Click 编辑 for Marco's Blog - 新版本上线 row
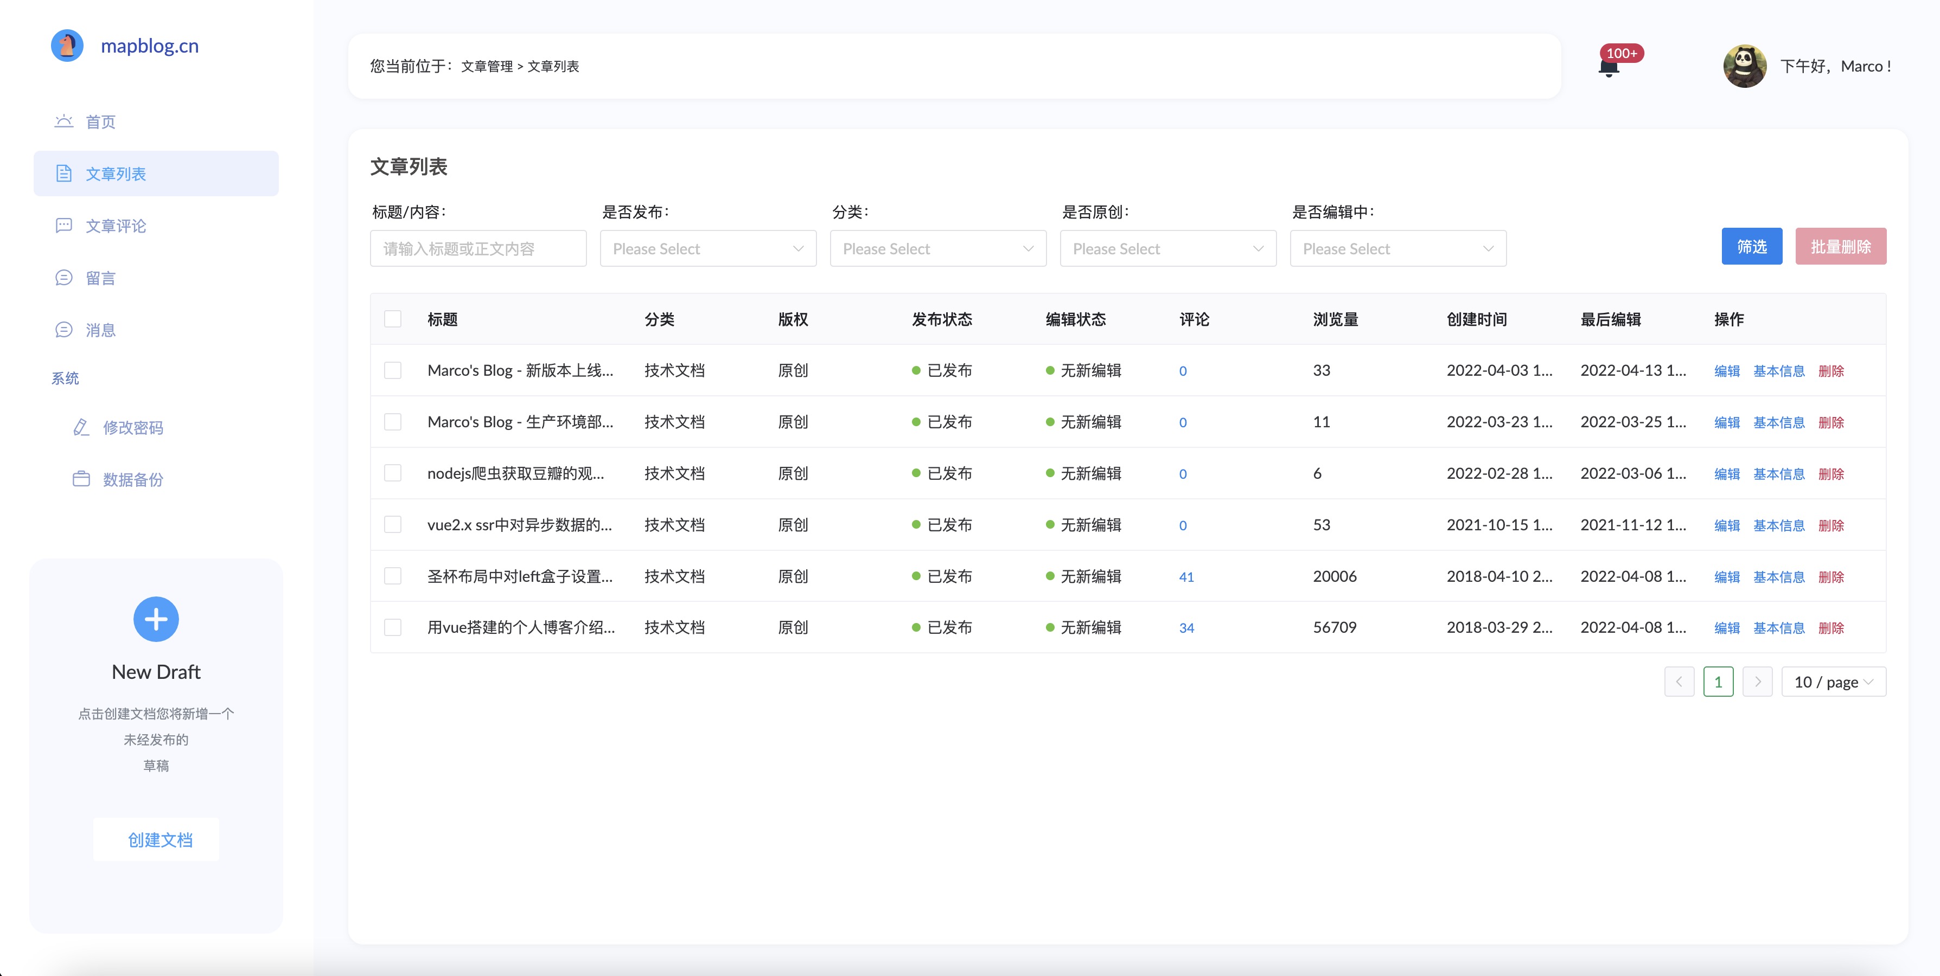 [x=1727, y=371]
